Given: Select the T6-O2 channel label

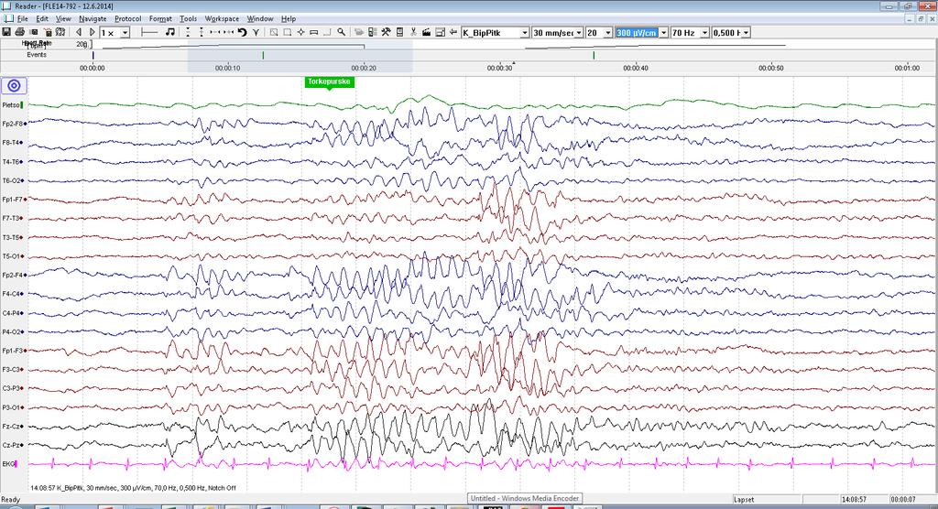Looking at the screenshot, I should click(x=13, y=180).
